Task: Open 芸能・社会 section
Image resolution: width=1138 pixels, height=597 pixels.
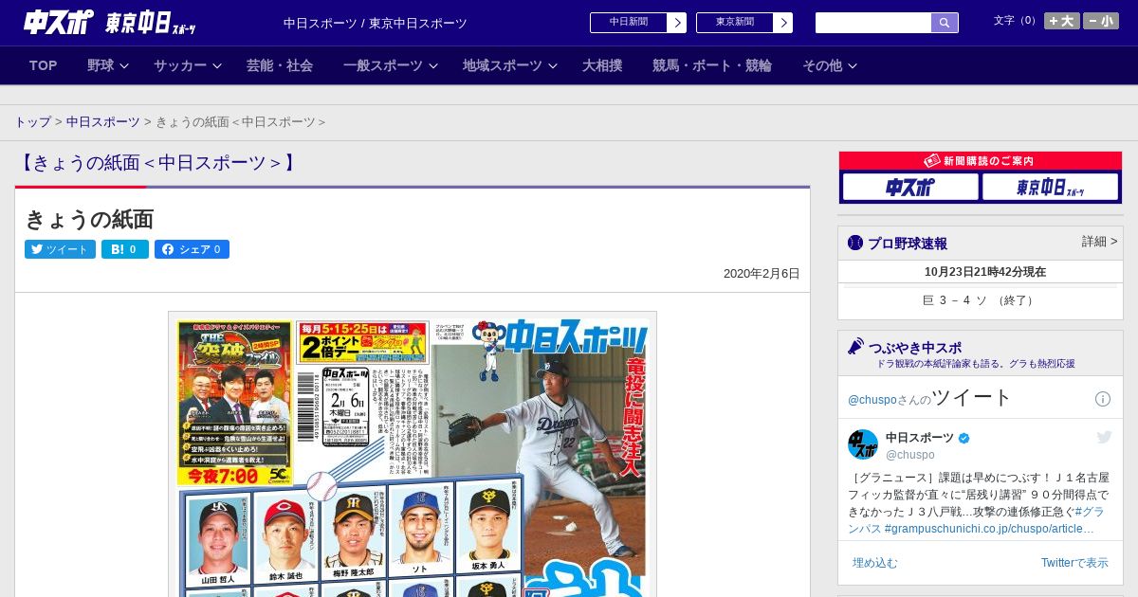Action: pos(280,65)
